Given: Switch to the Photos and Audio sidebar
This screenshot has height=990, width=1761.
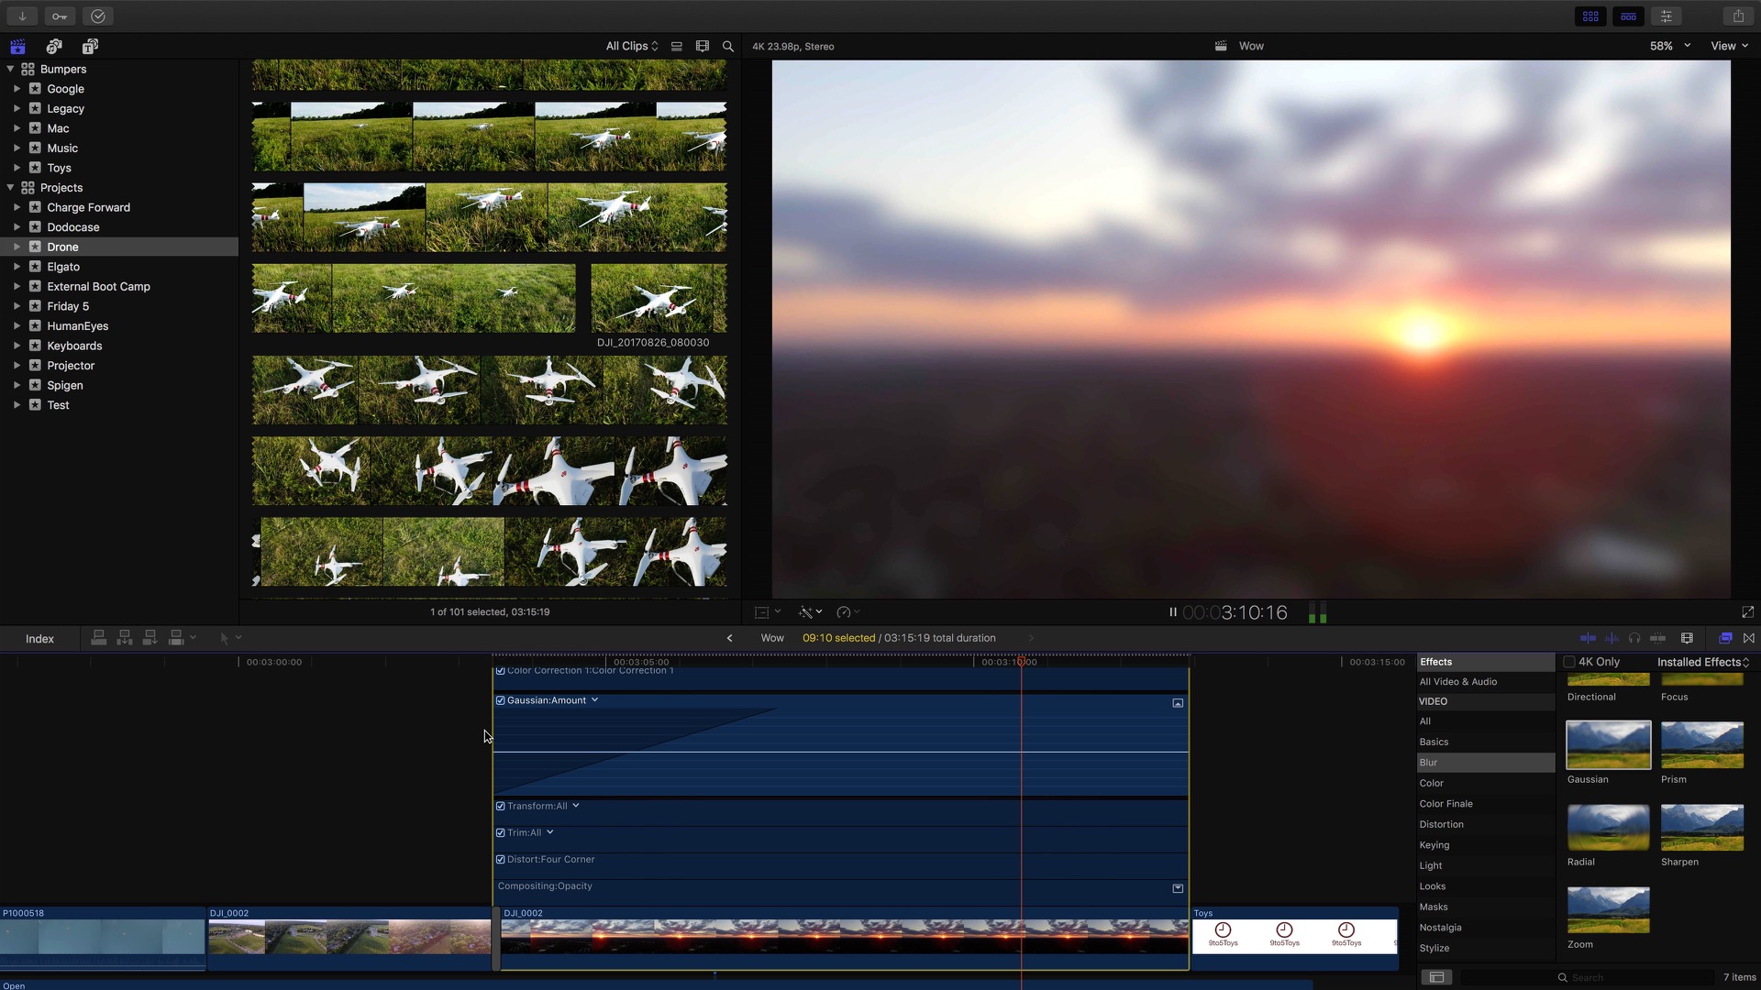Looking at the screenshot, I should point(53,46).
